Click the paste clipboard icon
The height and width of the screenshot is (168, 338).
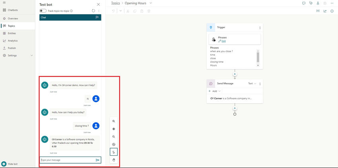click(142, 11)
